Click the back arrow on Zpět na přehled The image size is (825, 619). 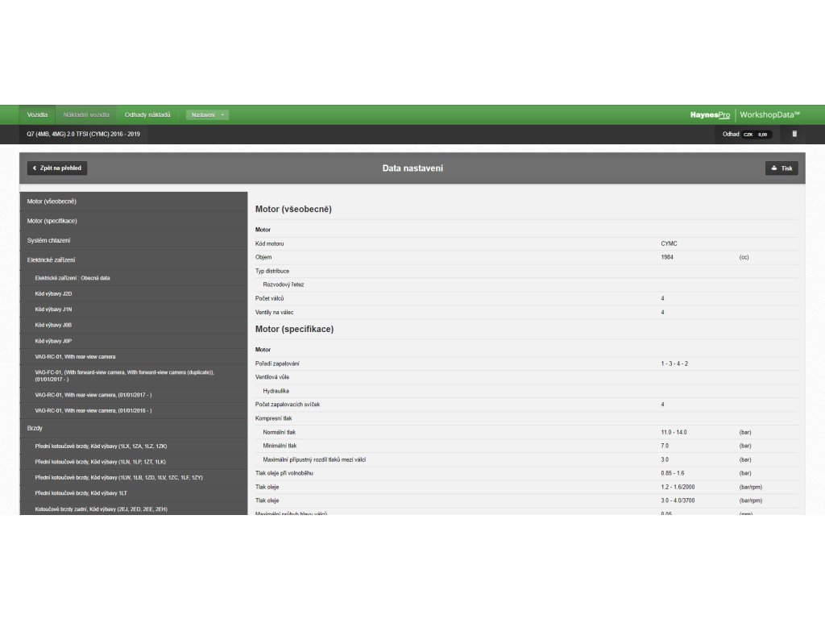[x=35, y=168]
